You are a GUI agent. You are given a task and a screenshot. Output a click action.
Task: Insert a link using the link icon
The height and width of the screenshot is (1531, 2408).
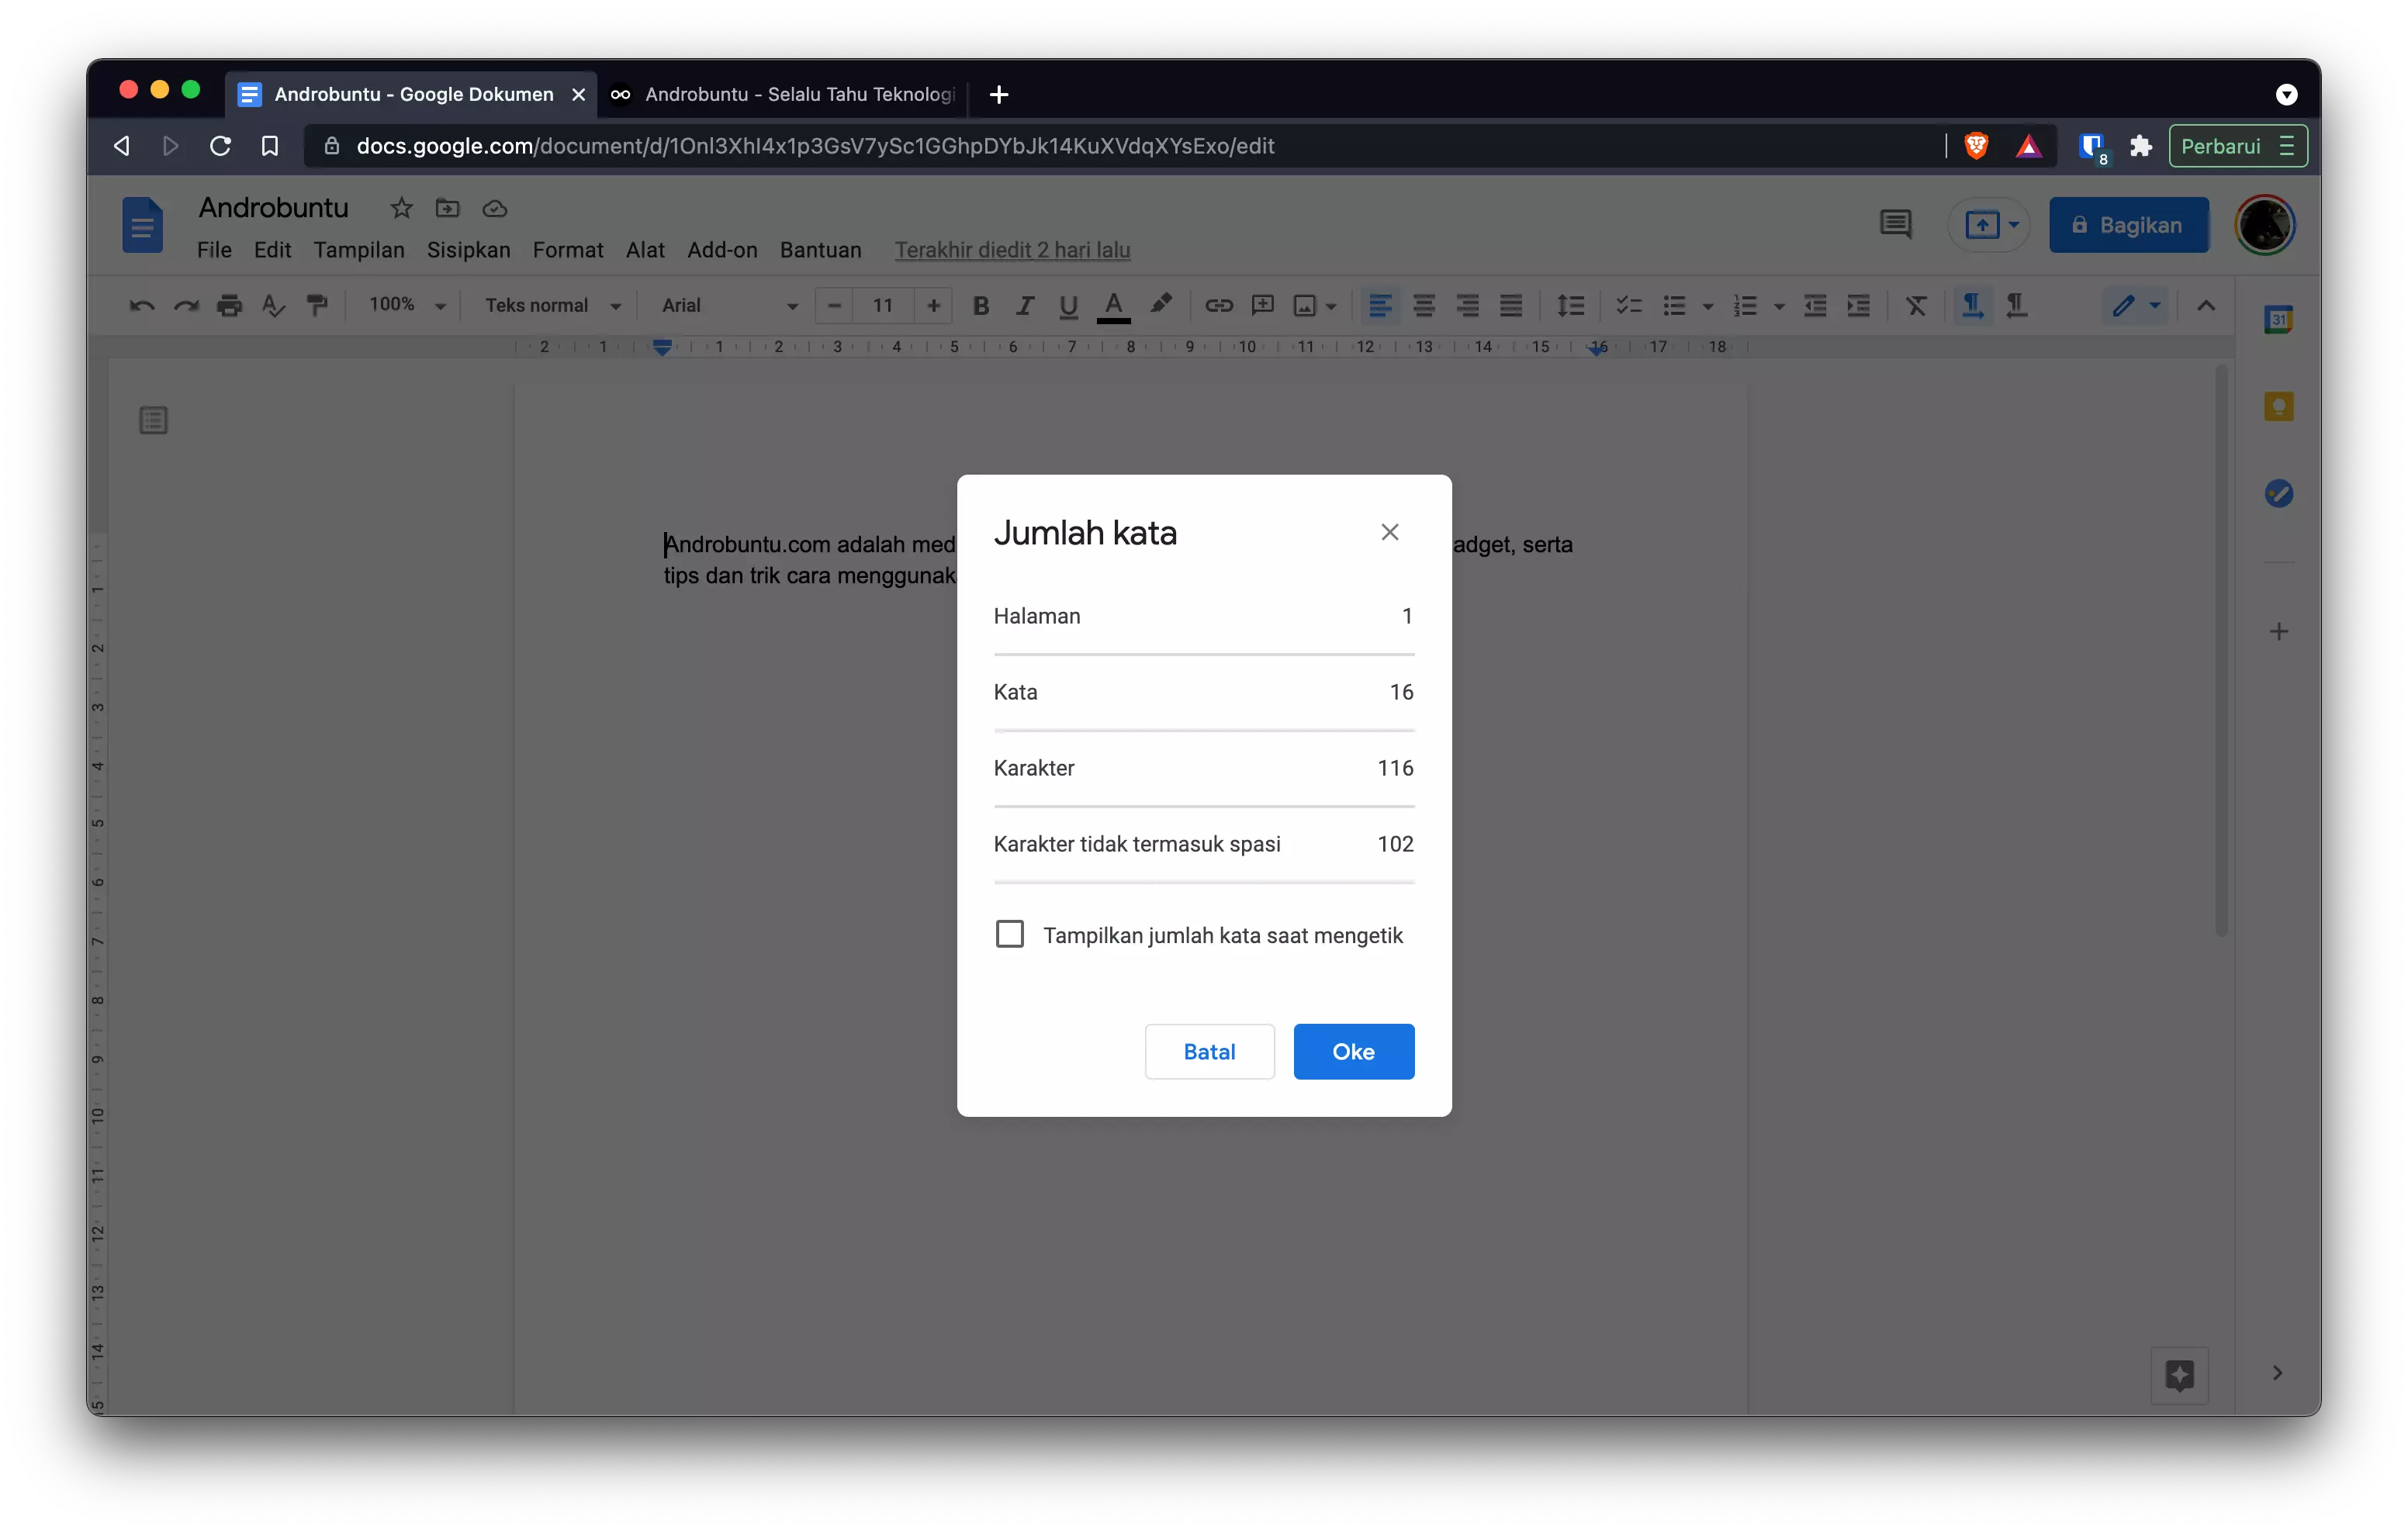(1219, 306)
